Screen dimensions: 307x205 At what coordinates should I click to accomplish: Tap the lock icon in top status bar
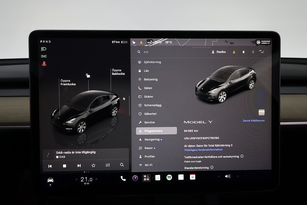(133, 42)
